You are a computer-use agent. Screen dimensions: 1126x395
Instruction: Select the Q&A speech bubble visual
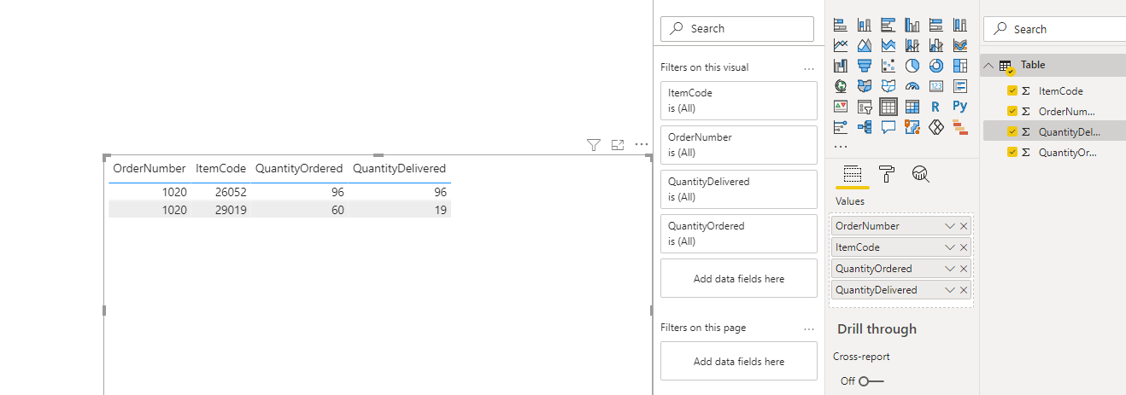[888, 127]
